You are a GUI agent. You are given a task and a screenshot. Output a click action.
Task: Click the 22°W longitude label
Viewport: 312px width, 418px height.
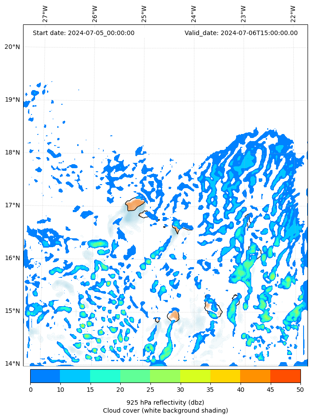pyautogui.click(x=293, y=14)
